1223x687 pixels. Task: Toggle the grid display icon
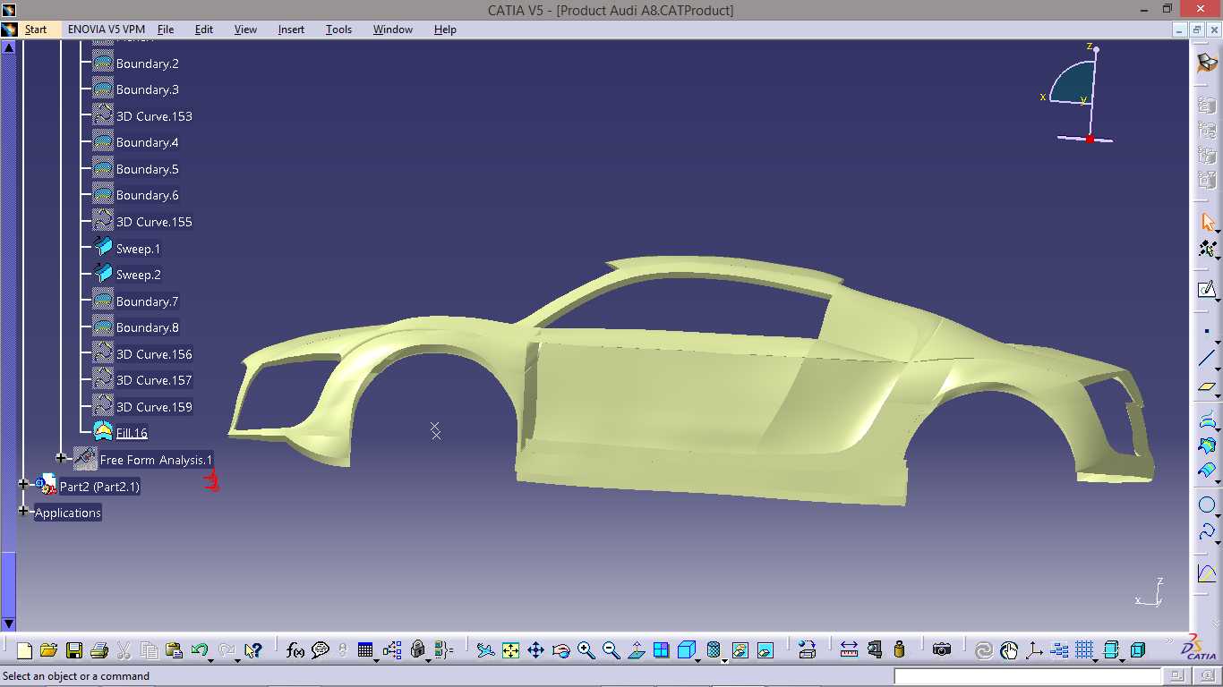point(1084,650)
